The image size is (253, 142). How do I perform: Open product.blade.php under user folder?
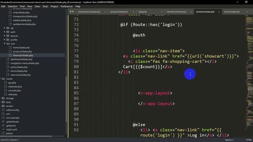(23, 52)
